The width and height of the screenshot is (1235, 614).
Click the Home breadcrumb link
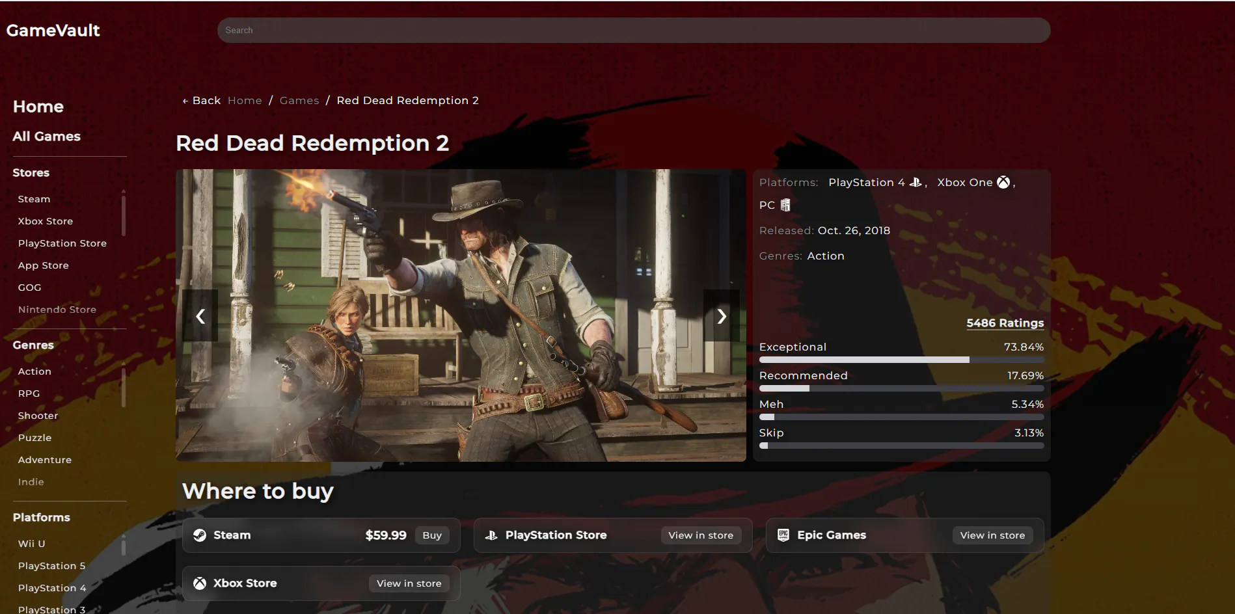click(245, 101)
